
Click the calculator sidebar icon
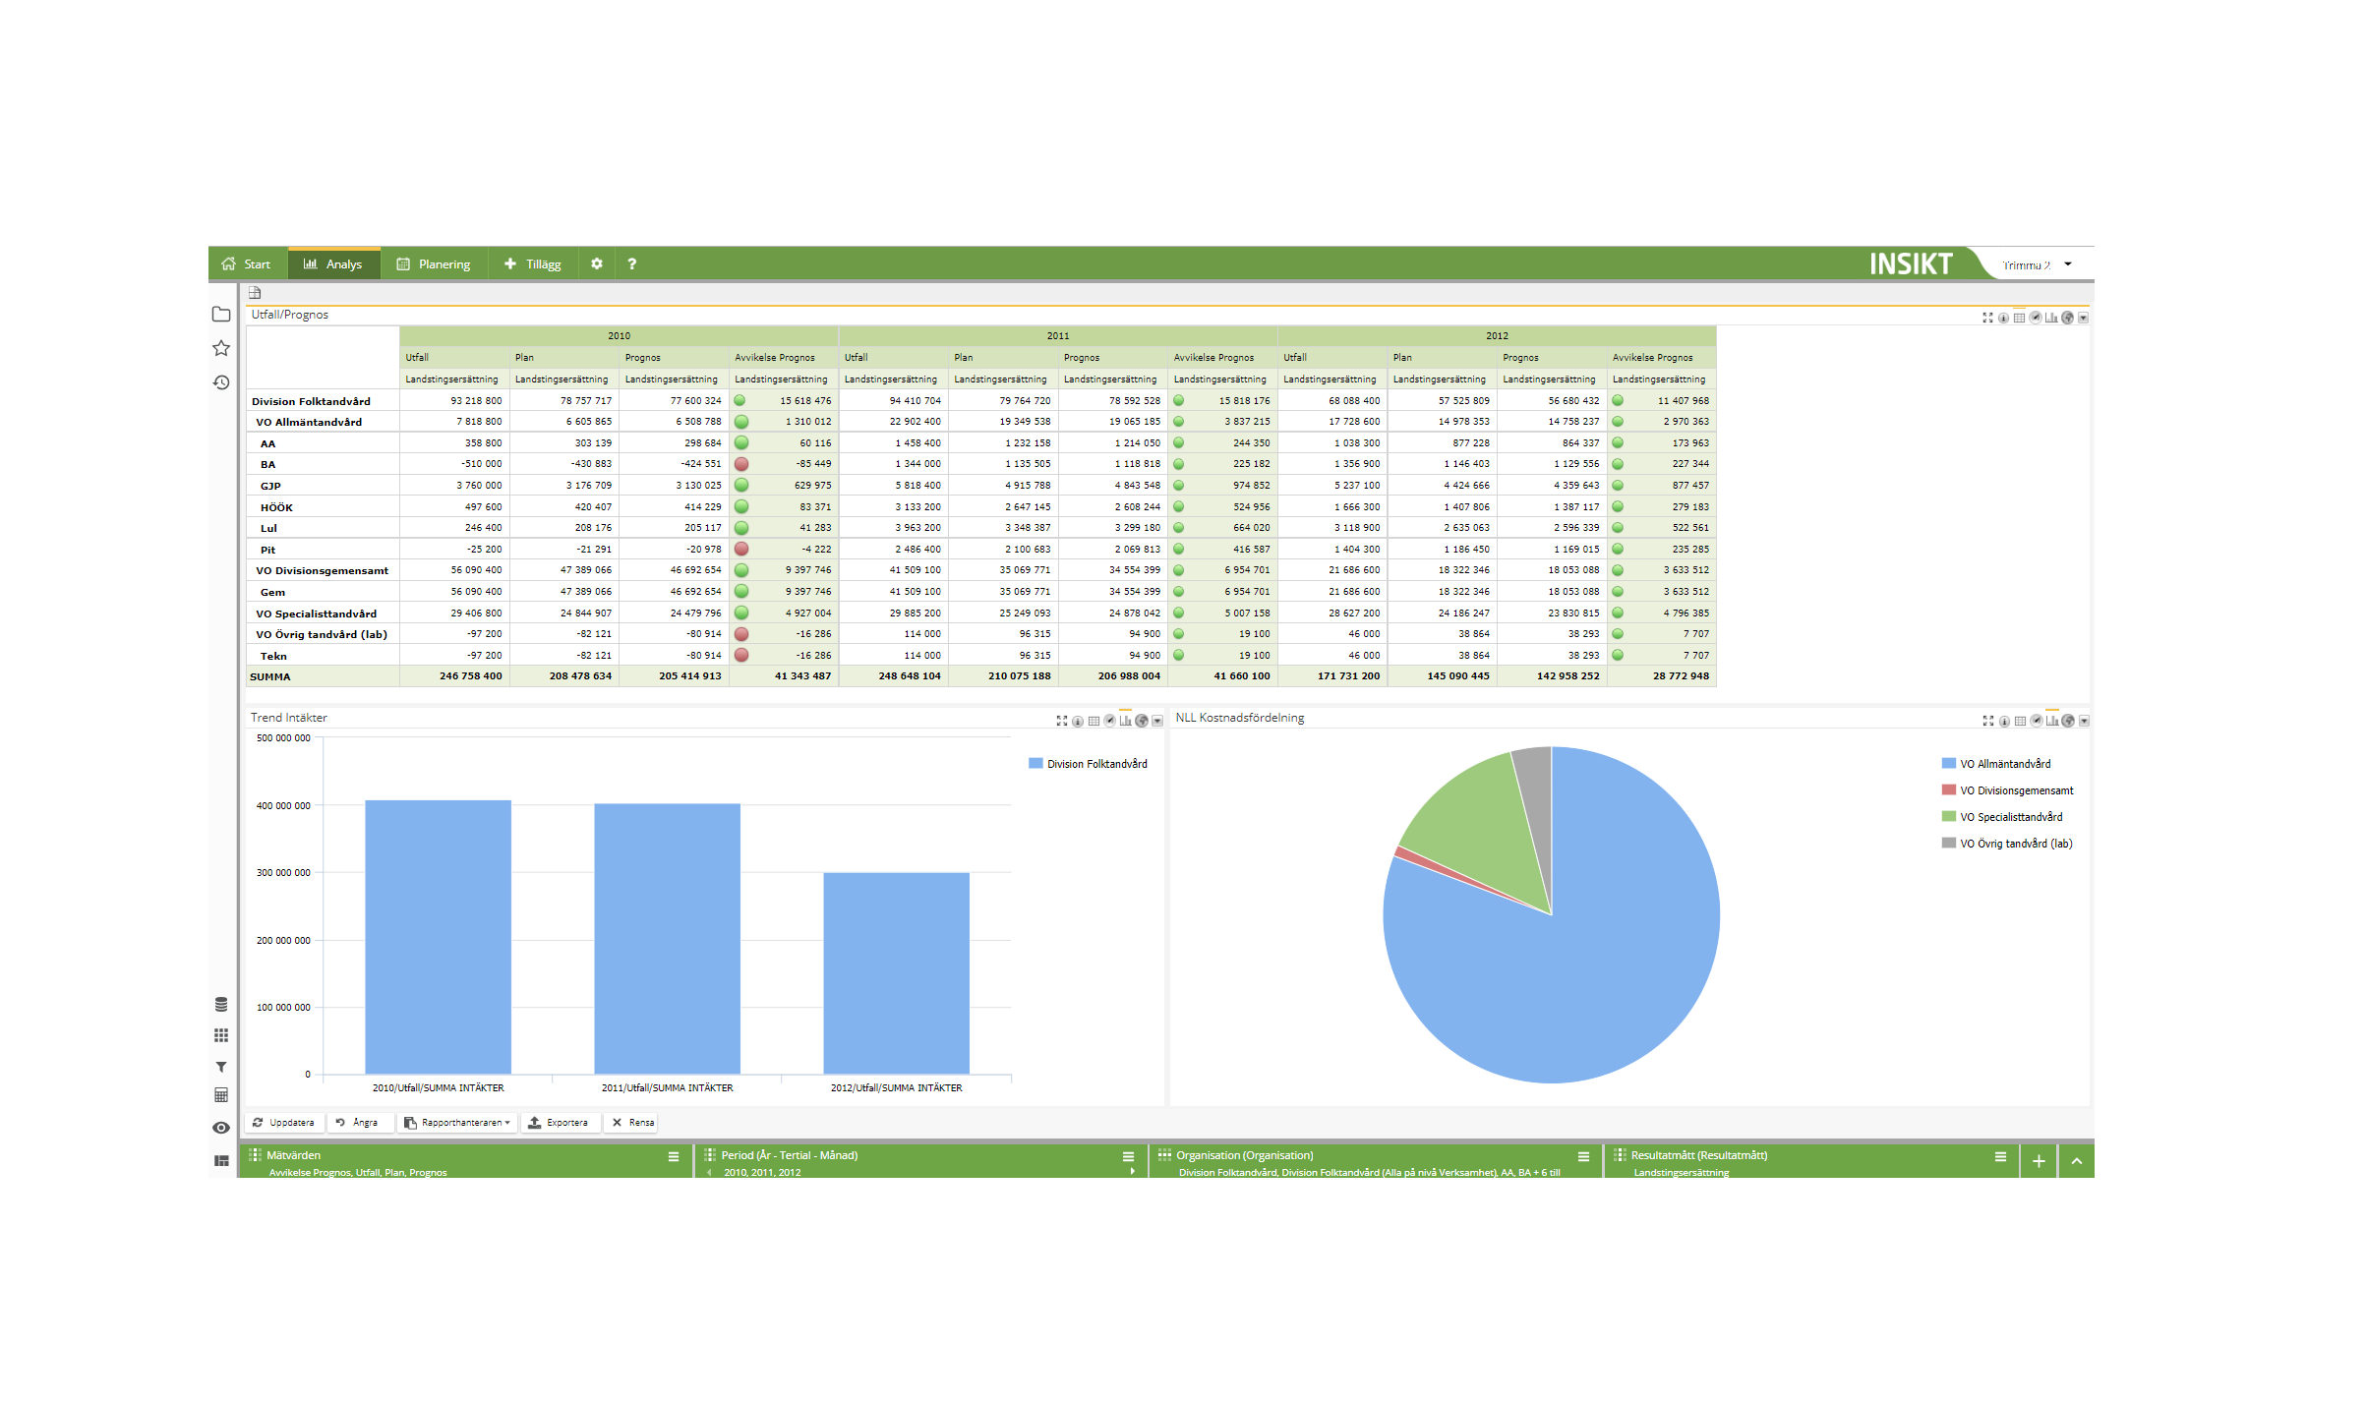[x=221, y=1095]
